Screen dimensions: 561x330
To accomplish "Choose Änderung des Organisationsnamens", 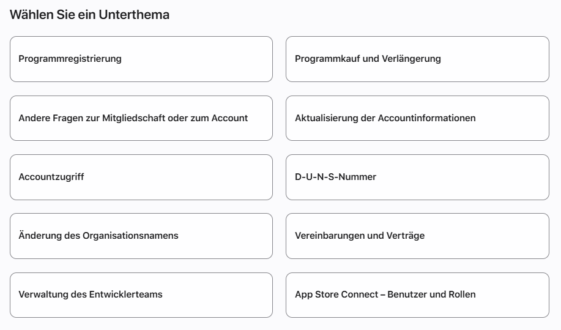I will [x=141, y=236].
